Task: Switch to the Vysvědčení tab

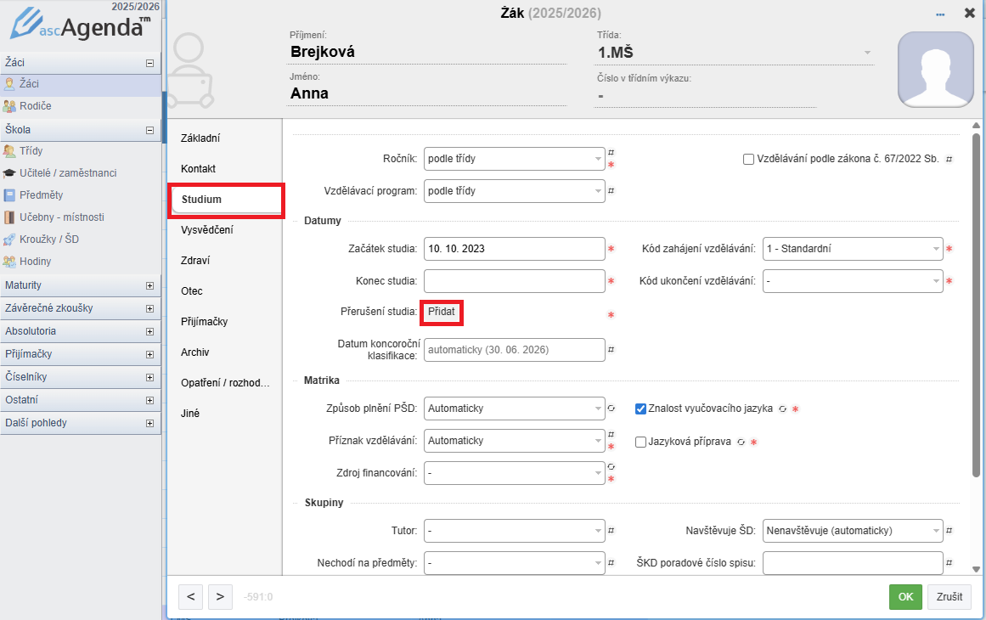Action: click(207, 230)
